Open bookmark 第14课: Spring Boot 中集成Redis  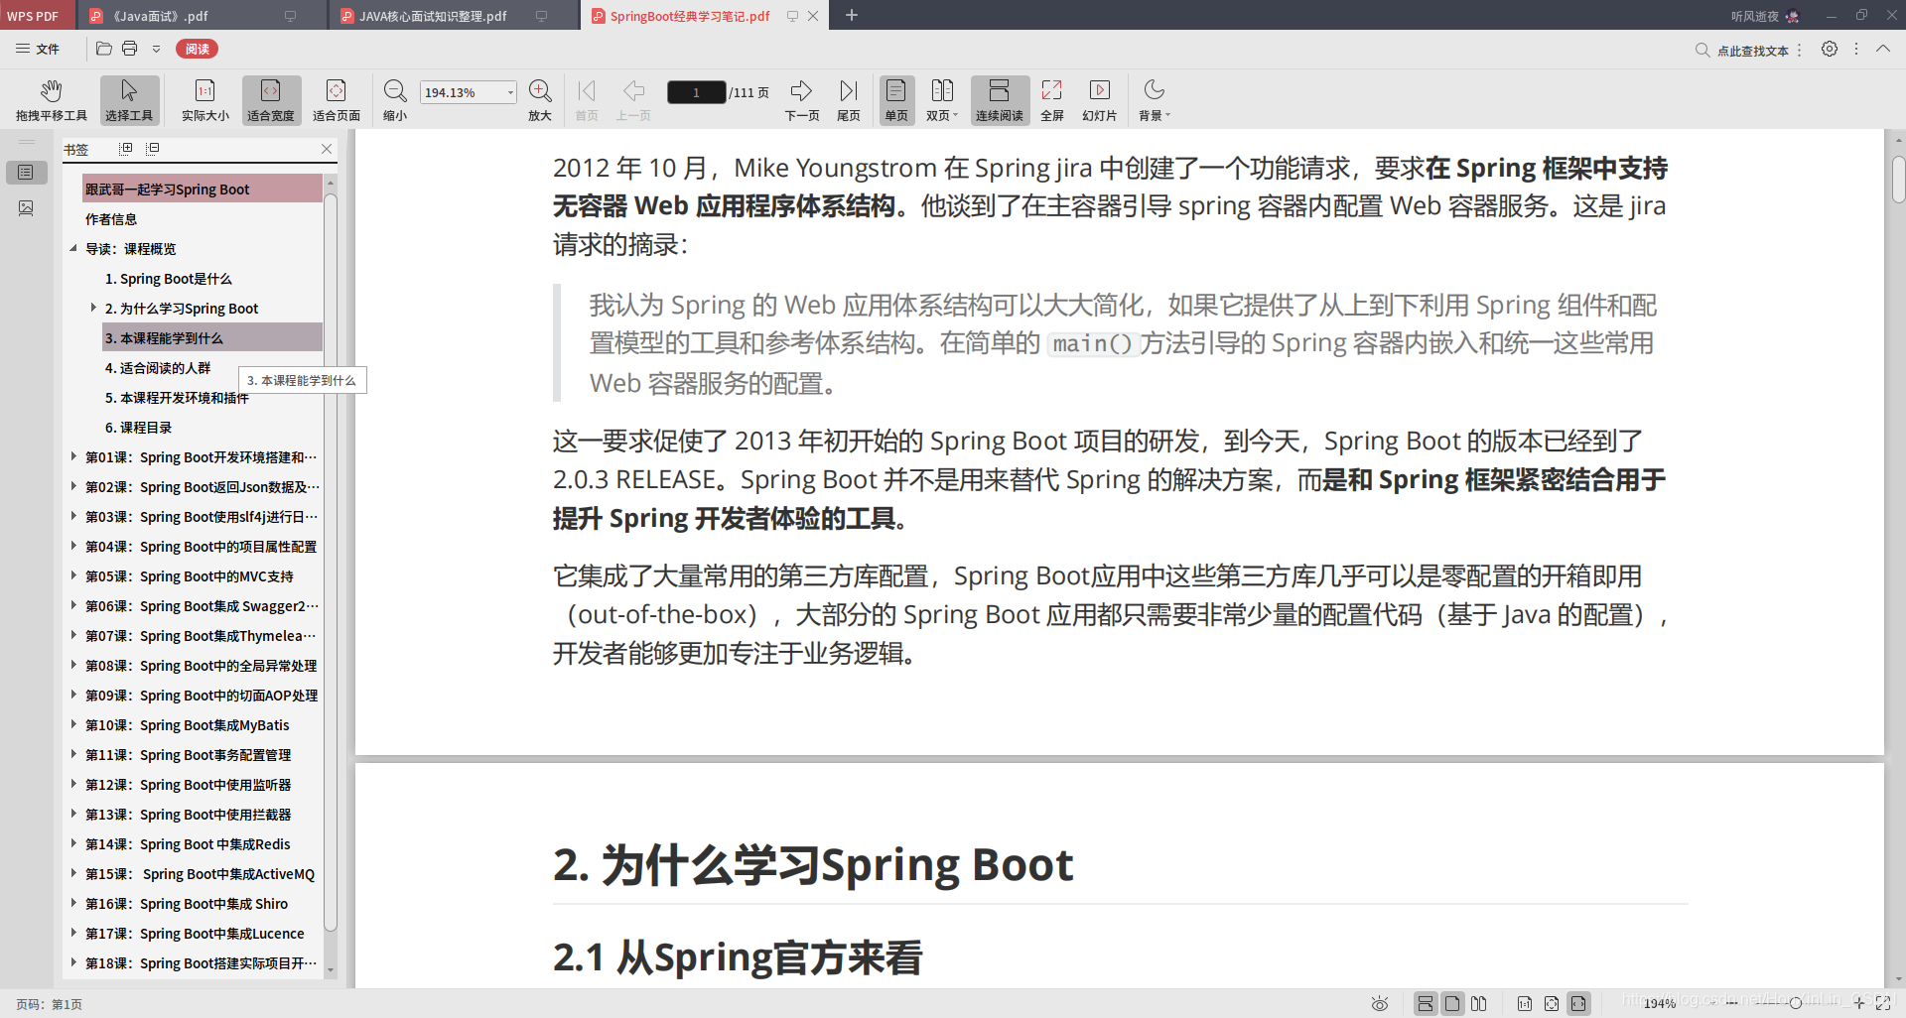pos(188,844)
